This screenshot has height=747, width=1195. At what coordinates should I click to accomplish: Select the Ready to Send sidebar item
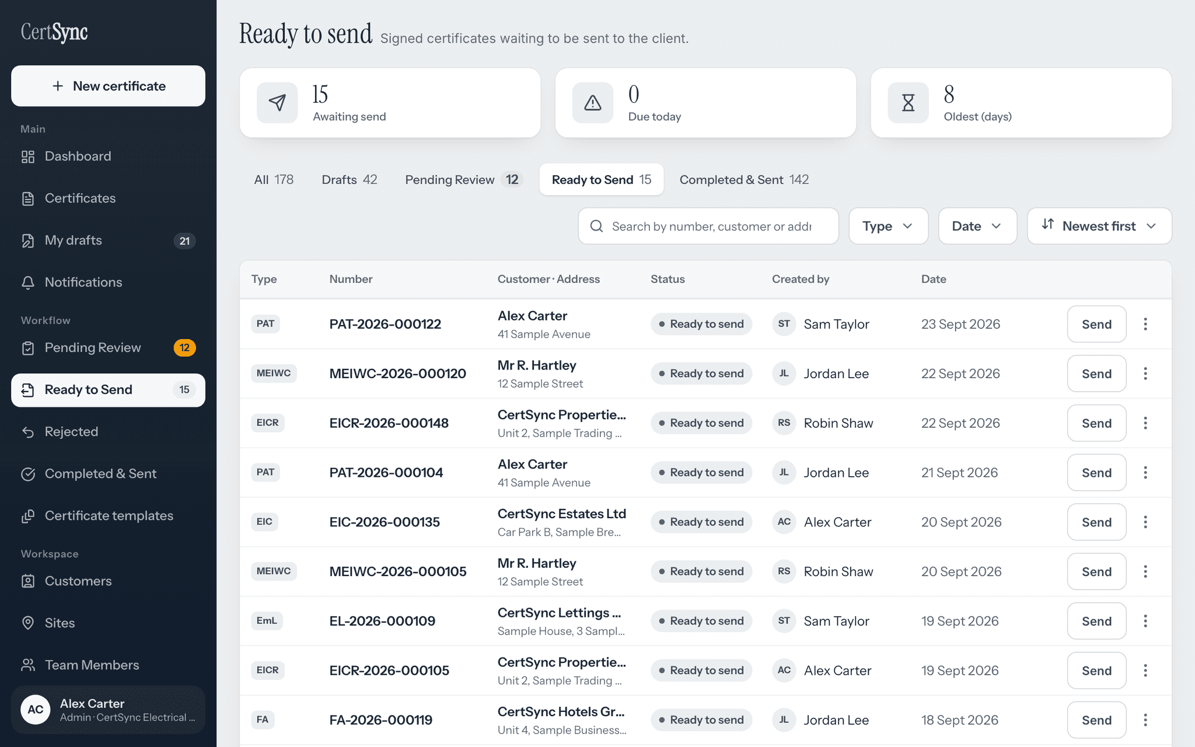tap(108, 390)
